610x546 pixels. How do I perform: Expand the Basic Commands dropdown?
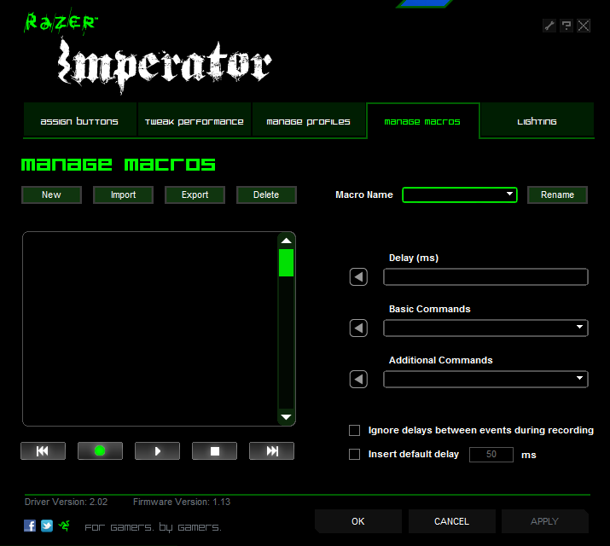click(485, 328)
